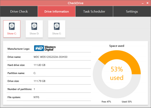The width and height of the screenshot is (151, 108).
Task: Click the Number of partitions value
Action: tap(34, 89)
